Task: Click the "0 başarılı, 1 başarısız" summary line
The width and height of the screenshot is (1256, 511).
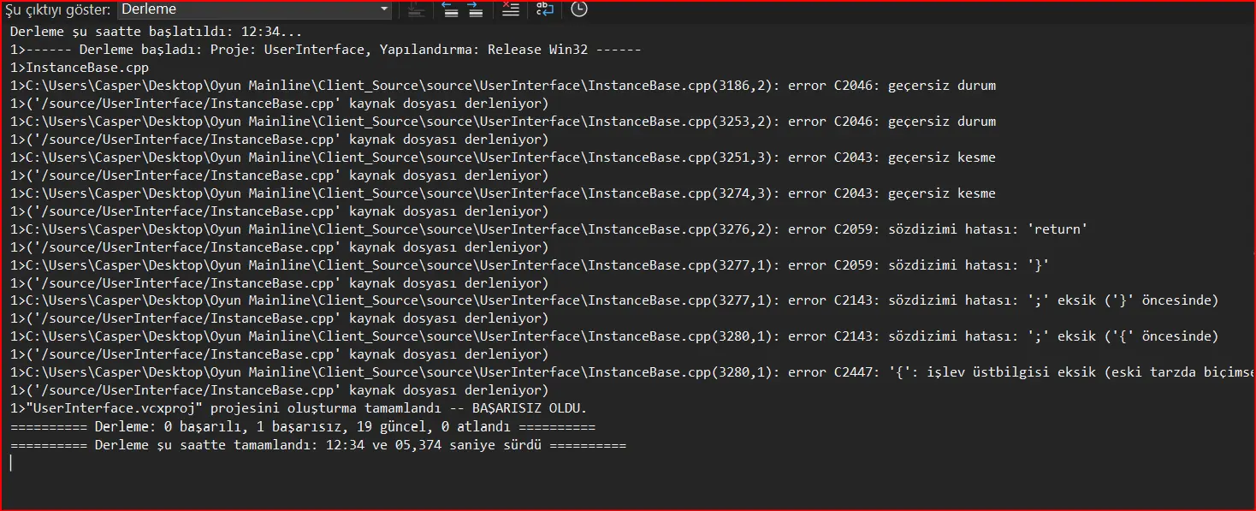Action: [302, 426]
